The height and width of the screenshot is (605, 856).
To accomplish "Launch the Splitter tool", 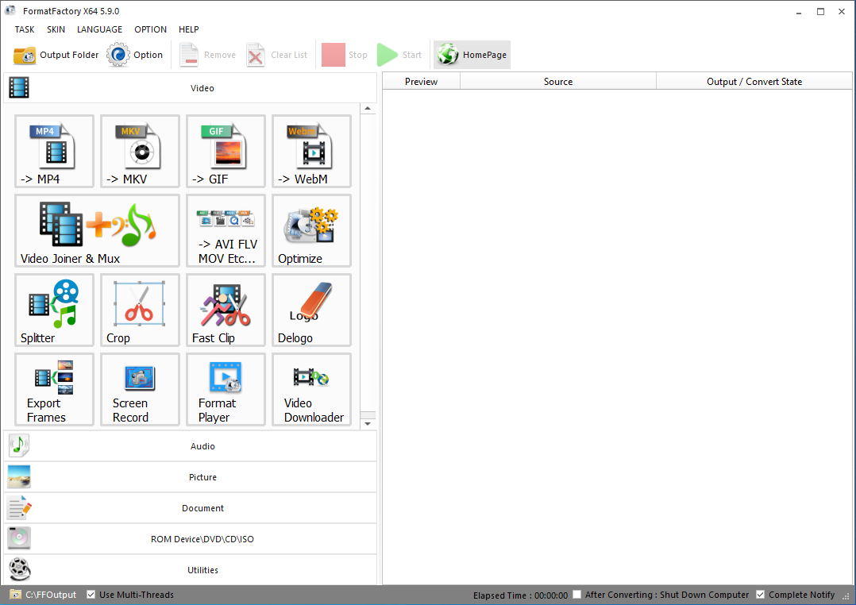I will (54, 310).
